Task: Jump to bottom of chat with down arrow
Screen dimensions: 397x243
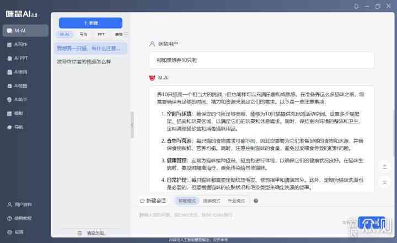Action: [x=385, y=182]
